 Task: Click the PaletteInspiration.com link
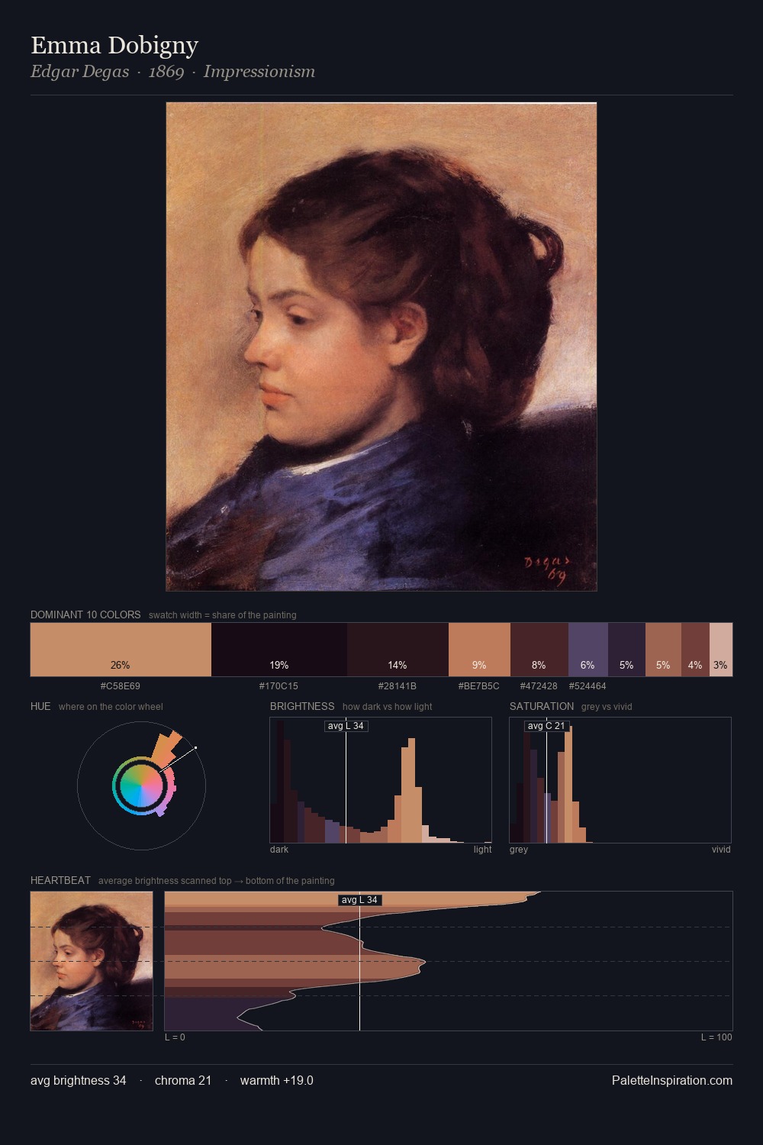coord(672,1080)
